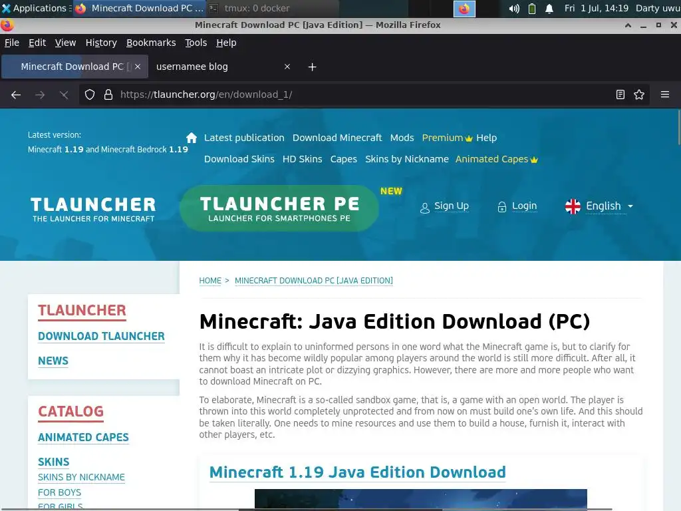Screen dimensions: 681x511
Task: Click Minecraft Download PC breadcrumb
Action: pyautogui.click(x=314, y=281)
